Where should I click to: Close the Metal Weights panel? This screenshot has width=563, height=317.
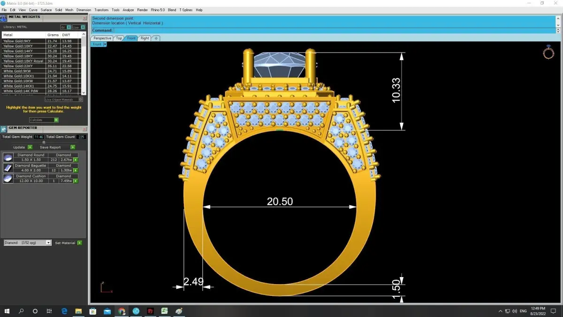84,18
